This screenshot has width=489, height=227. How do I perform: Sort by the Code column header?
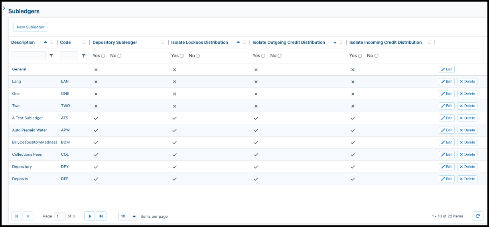click(65, 42)
